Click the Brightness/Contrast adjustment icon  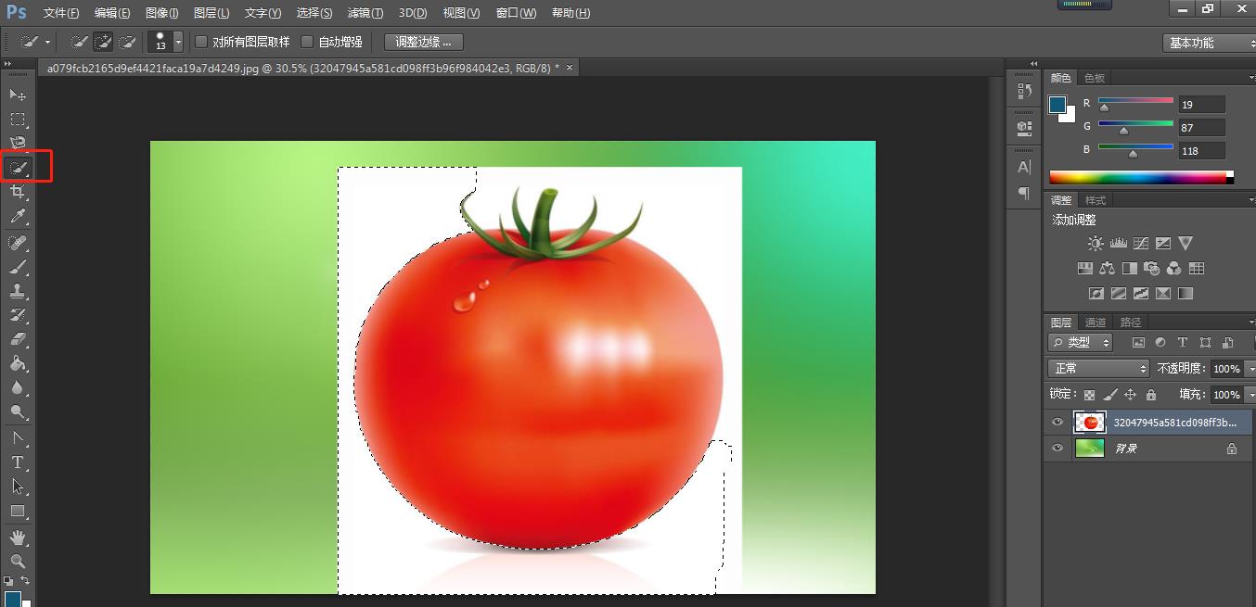click(1096, 244)
